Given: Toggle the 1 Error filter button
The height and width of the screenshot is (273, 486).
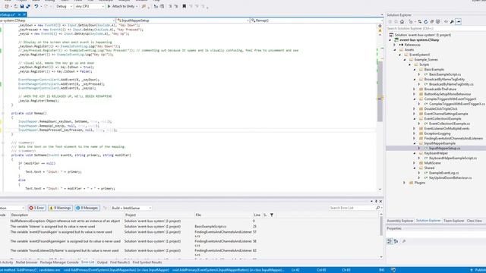Looking at the screenshot, I should click(x=37, y=208).
